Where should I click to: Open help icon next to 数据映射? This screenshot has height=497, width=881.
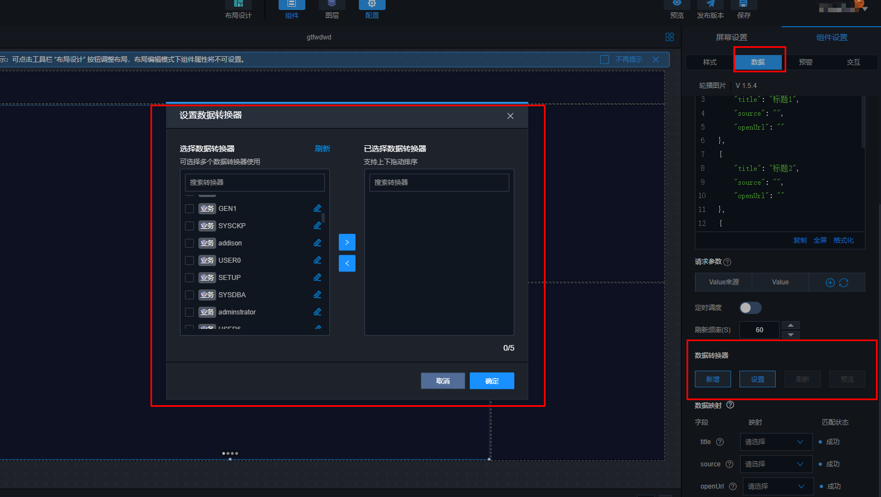click(730, 405)
